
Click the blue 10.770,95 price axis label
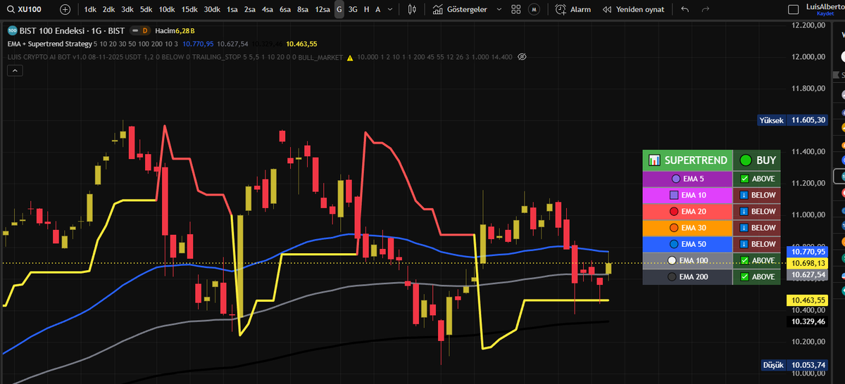(807, 251)
